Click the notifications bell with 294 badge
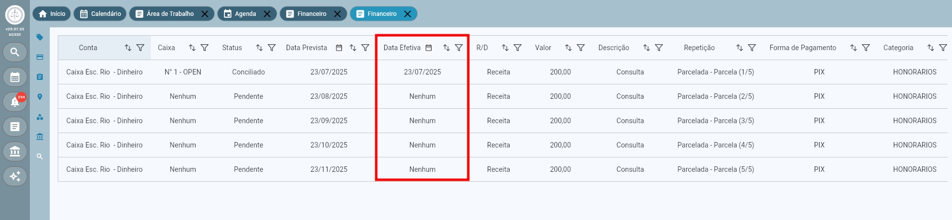 (15, 102)
